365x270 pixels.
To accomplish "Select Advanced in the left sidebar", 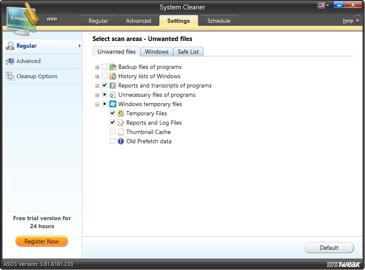I will pyautogui.click(x=28, y=61).
